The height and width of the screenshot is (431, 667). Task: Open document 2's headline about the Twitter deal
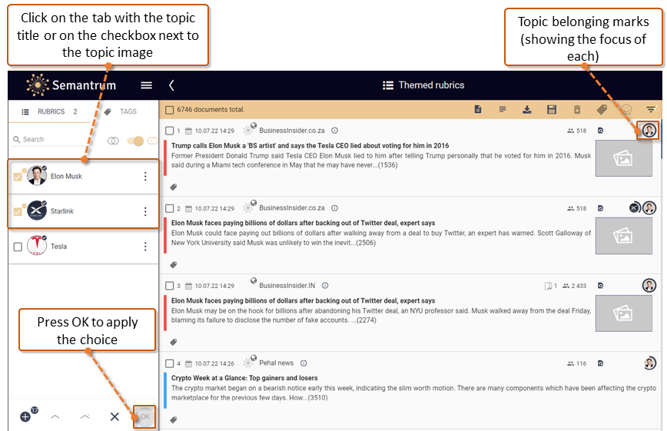click(x=304, y=223)
